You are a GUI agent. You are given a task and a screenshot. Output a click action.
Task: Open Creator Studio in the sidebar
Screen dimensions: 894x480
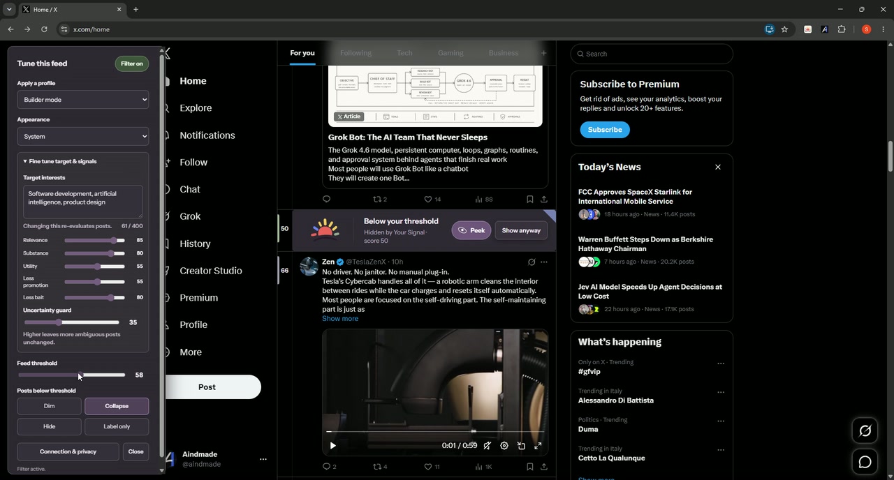click(x=211, y=271)
